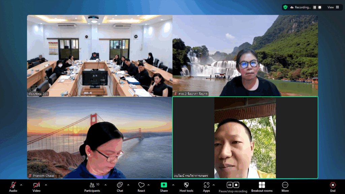This screenshot has width=345, height=194.
Task: Open Breakout rooms
Action: (262, 187)
